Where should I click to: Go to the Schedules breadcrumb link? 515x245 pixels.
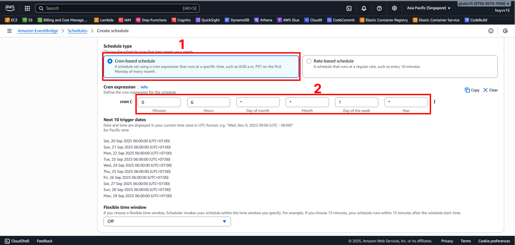[x=77, y=31]
